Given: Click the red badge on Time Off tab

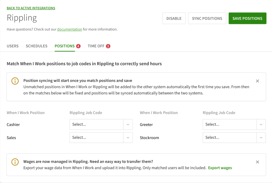Looking at the screenshot, I should pyautogui.click(x=108, y=46).
